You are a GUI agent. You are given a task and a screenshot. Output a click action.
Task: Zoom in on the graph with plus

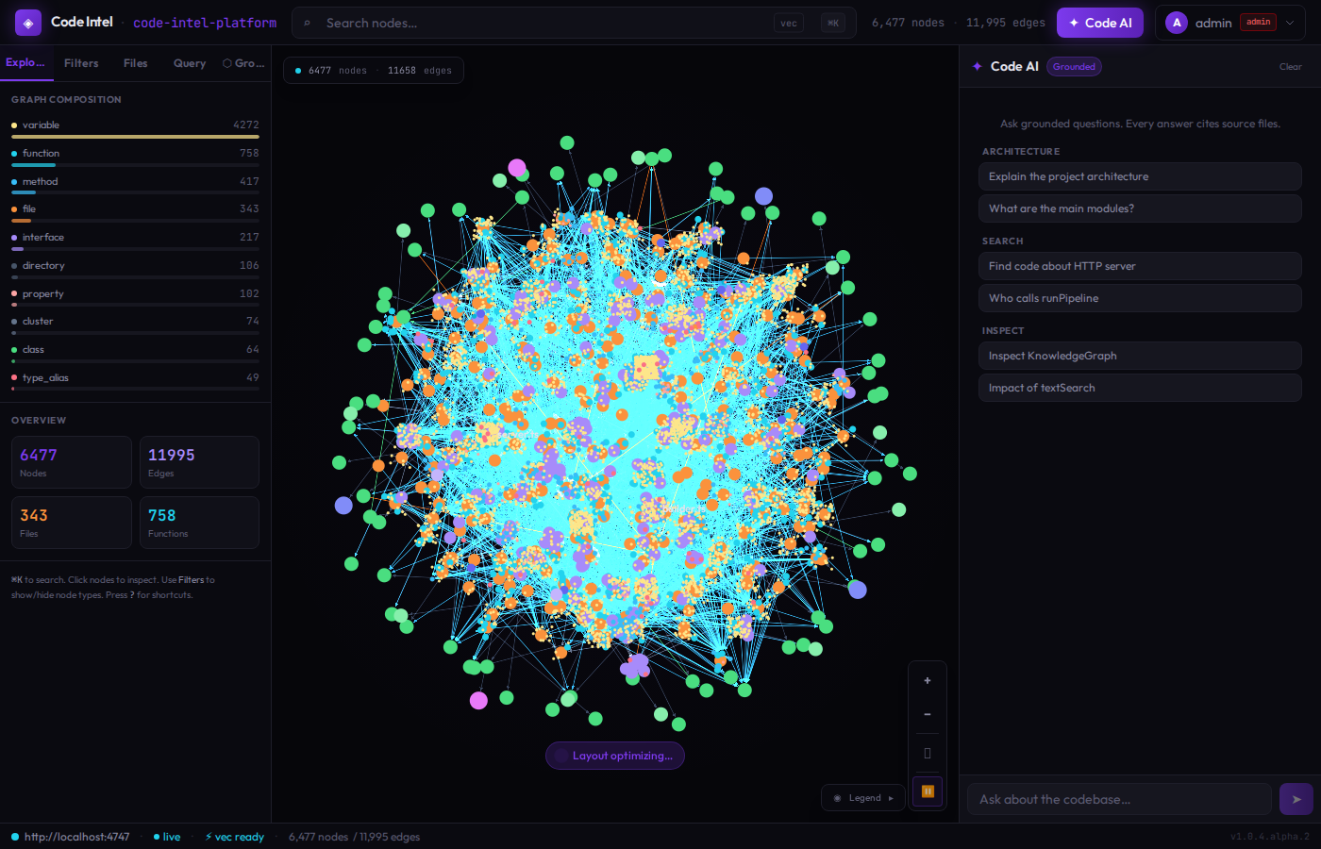click(928, 680)
